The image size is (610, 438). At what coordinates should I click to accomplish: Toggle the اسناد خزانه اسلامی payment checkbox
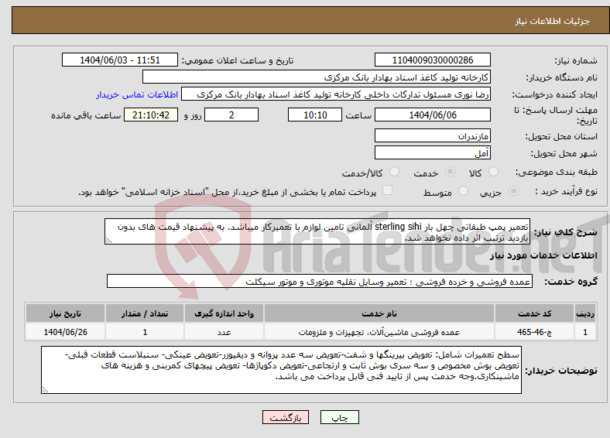click(x=388, y=190)
